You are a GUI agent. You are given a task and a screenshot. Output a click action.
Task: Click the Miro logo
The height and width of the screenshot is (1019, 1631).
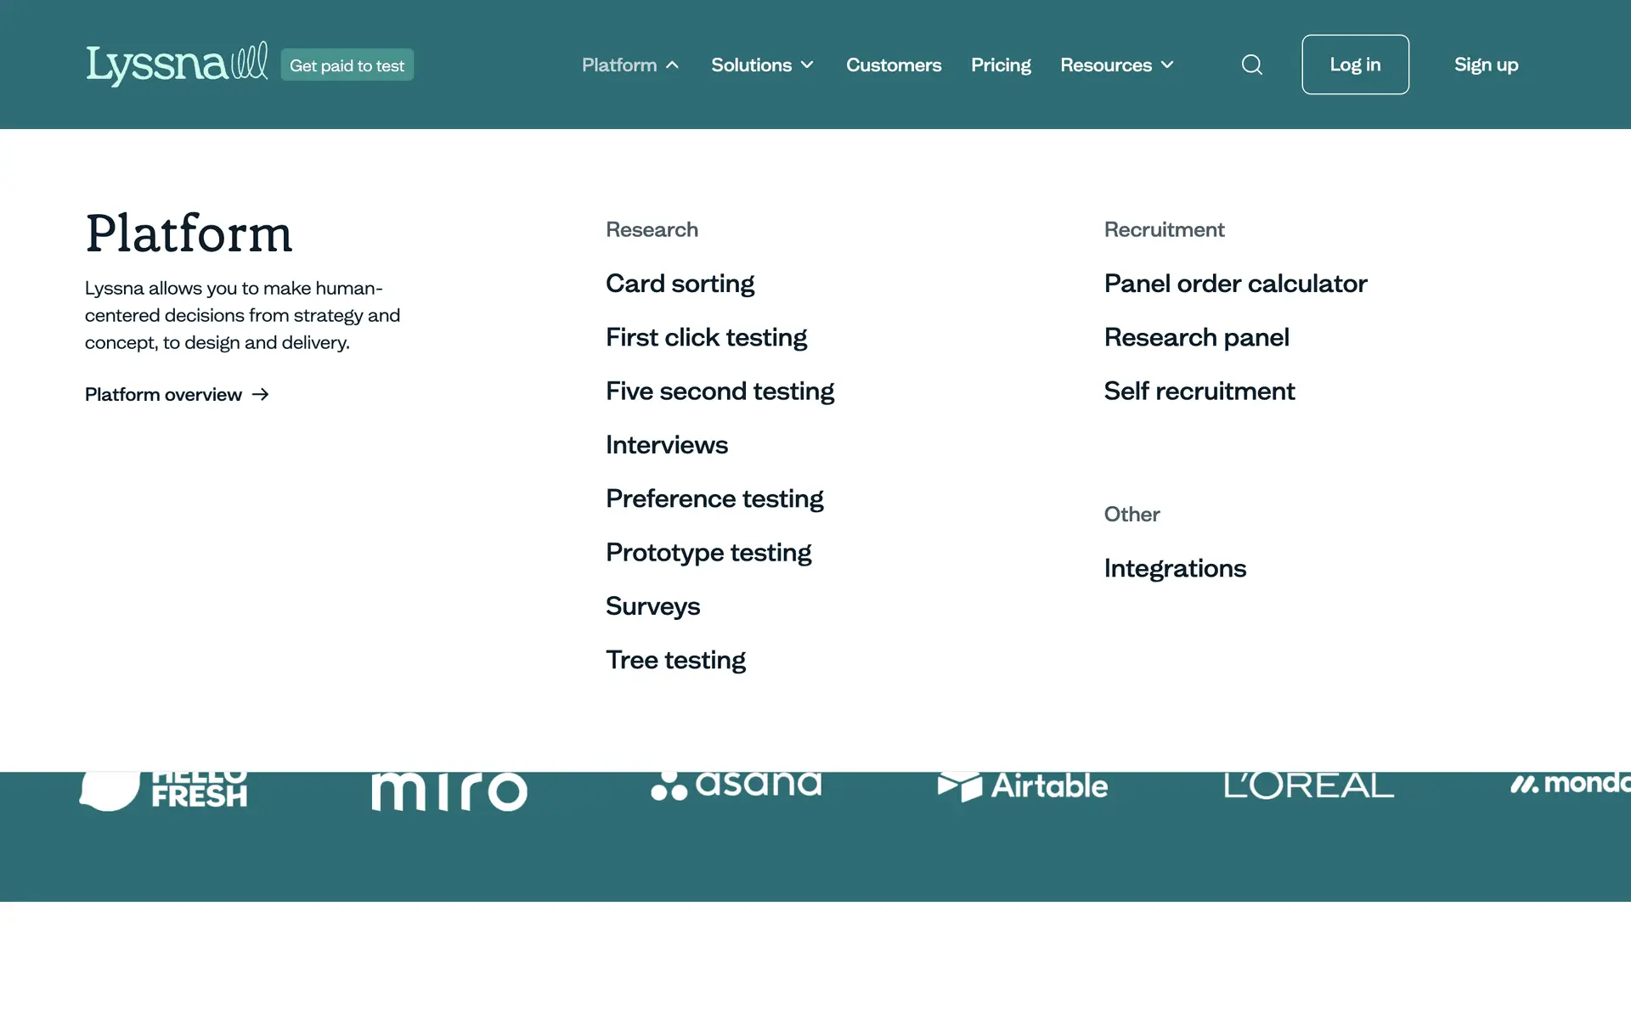449,790
